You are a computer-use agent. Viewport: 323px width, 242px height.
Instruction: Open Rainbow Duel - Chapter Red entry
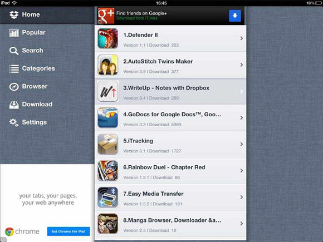(x=170, y=171)
